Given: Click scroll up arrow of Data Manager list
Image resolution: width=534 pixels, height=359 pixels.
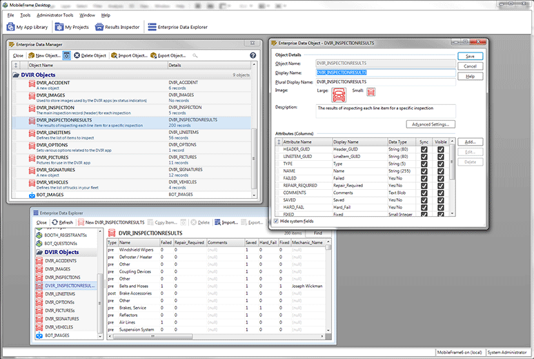Looking at the screenshot, I should (x=254, y=64).
